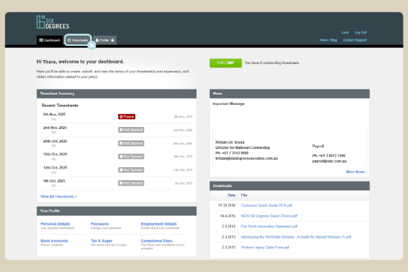
Task: Click the Log Out link
Action: point(360,32)
